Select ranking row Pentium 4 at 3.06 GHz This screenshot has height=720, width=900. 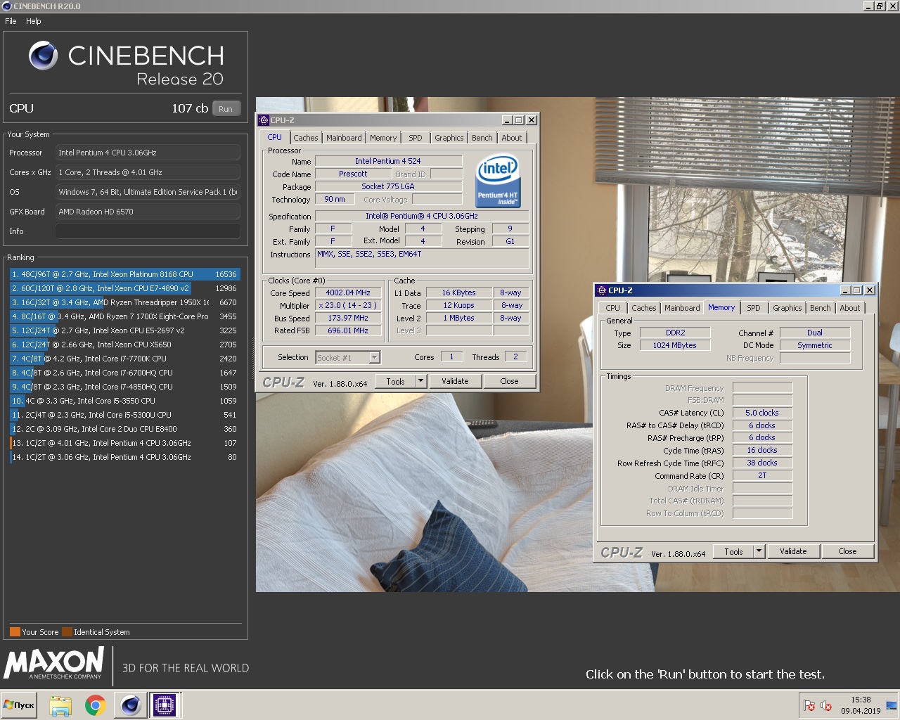coord(124,457)
